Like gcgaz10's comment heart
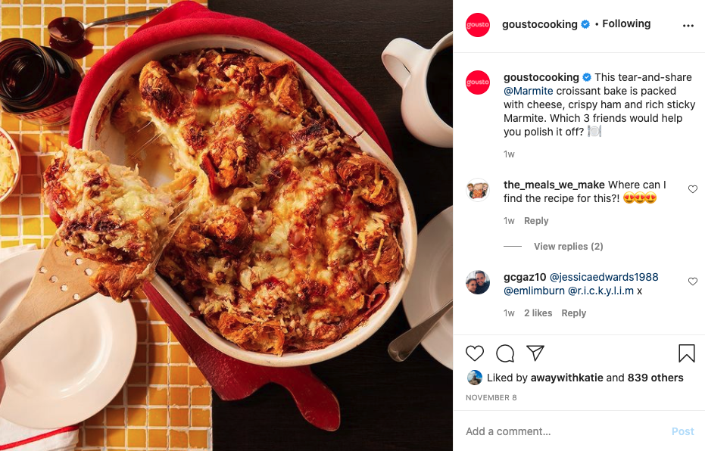705x451 pixels. click(692, 281)
